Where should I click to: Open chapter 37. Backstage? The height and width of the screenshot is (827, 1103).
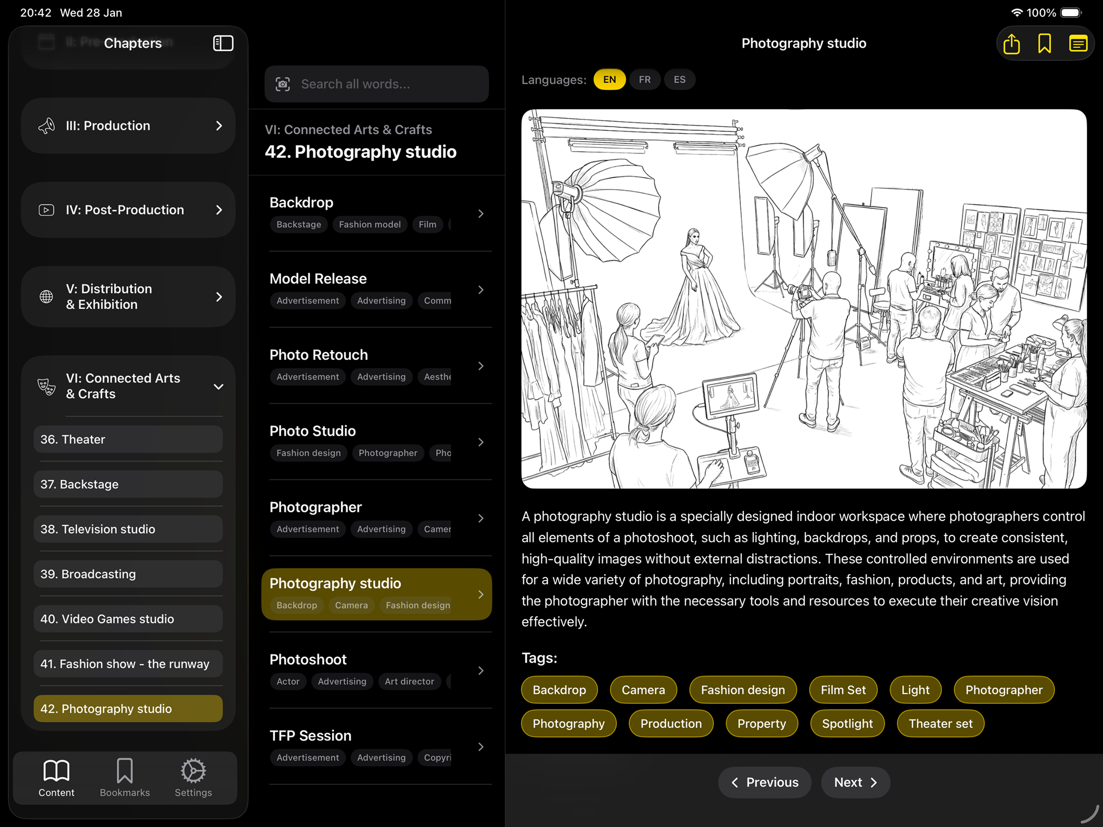(x=128, y=484)
